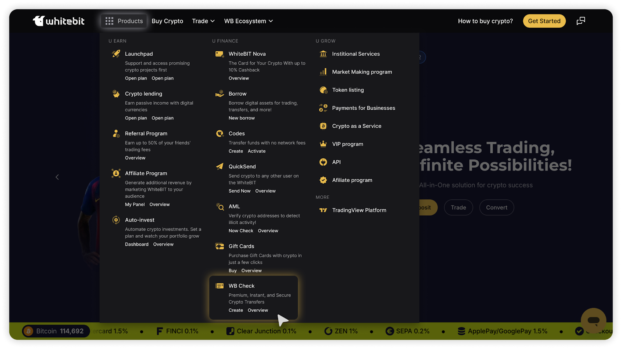Select Institutional Services menu entry
This screenshot has height=349, width=622.
point(356,54)
